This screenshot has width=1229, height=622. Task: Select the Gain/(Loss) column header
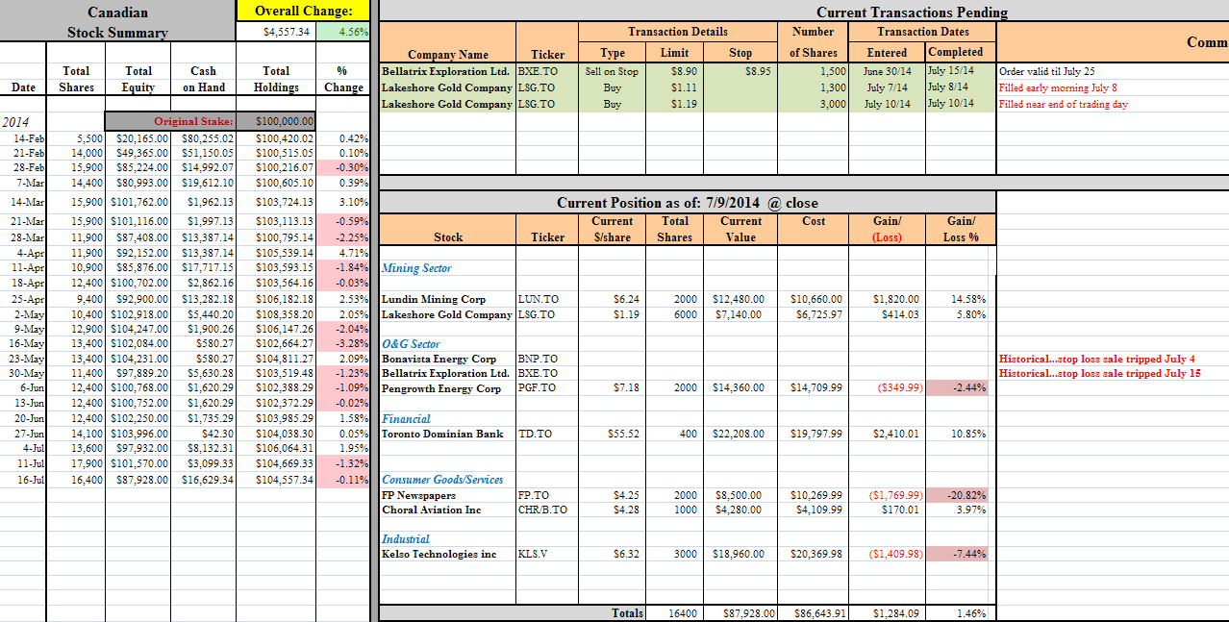pyautogui.click(x=887, y=229)
